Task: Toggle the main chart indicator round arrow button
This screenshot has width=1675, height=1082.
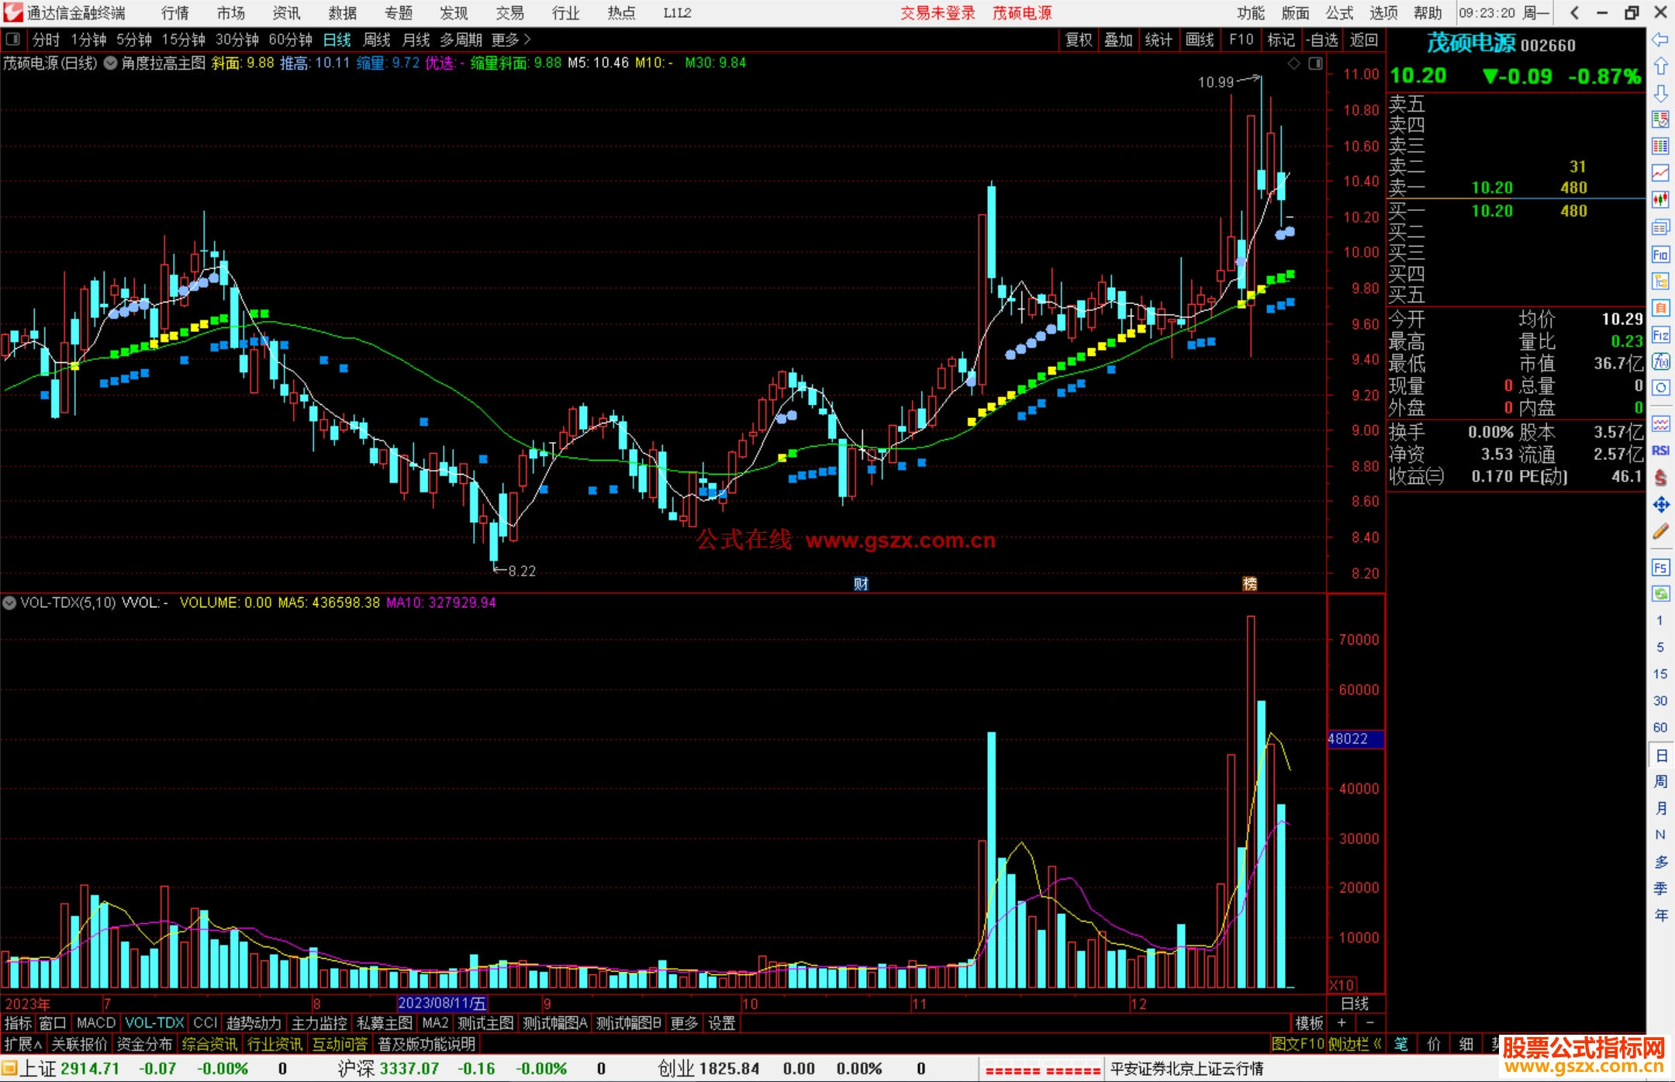Action: click(110, 64)
